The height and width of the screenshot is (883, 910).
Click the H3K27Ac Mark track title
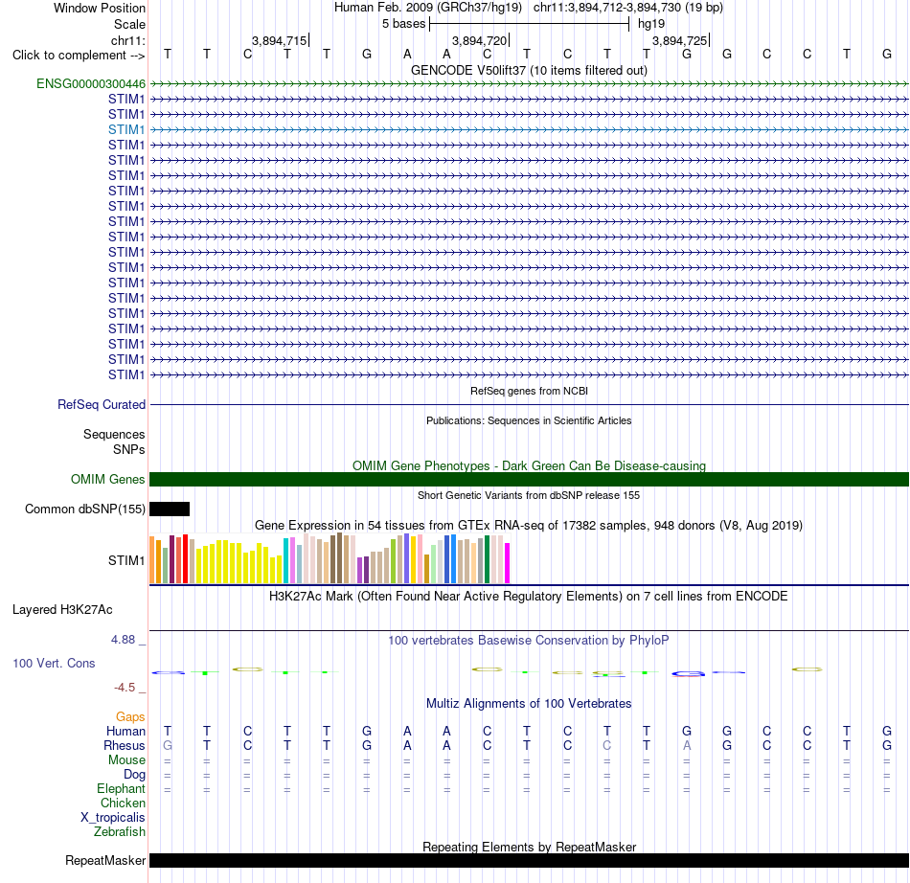(x=529, y=597)
